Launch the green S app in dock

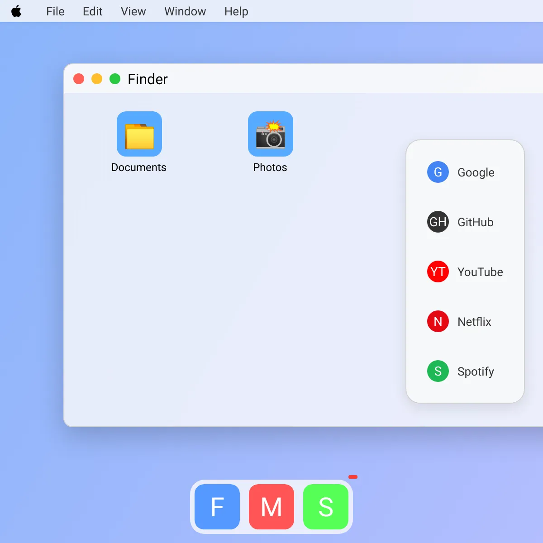click(x=326, y=507)
